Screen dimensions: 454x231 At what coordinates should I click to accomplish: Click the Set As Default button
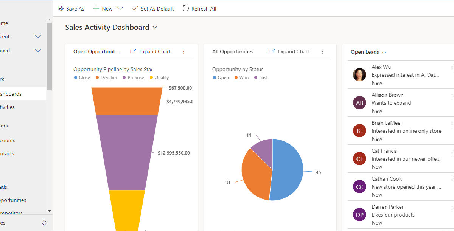(153, 8)
